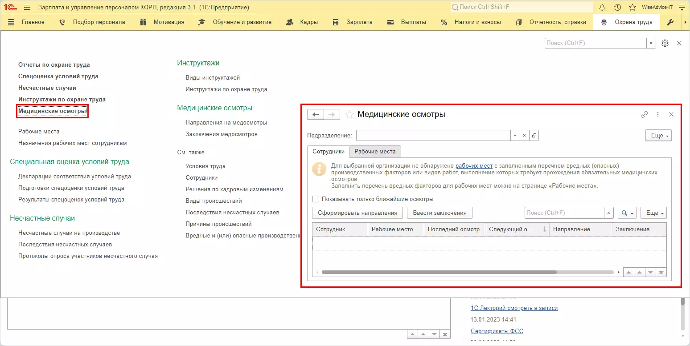Screen dimensions: 690x346
Task: Focus the global search field Ctrl+Shift+F
Action: [522, 7]
